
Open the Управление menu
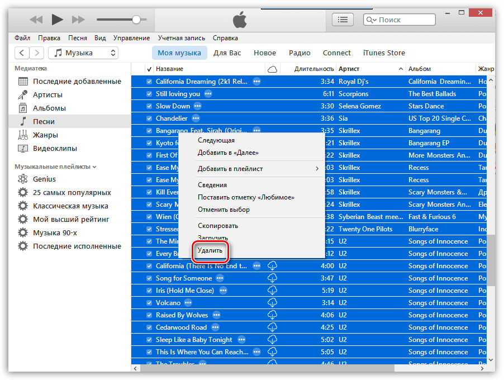tap(131, 38)
